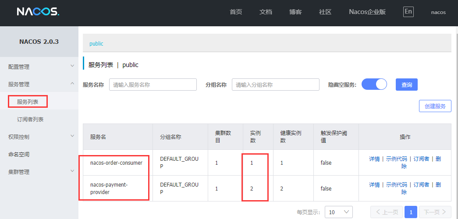458x219 pixels.
Task: Open Nacos企业版 in top navigation
Action: click(x=367, y=12)
